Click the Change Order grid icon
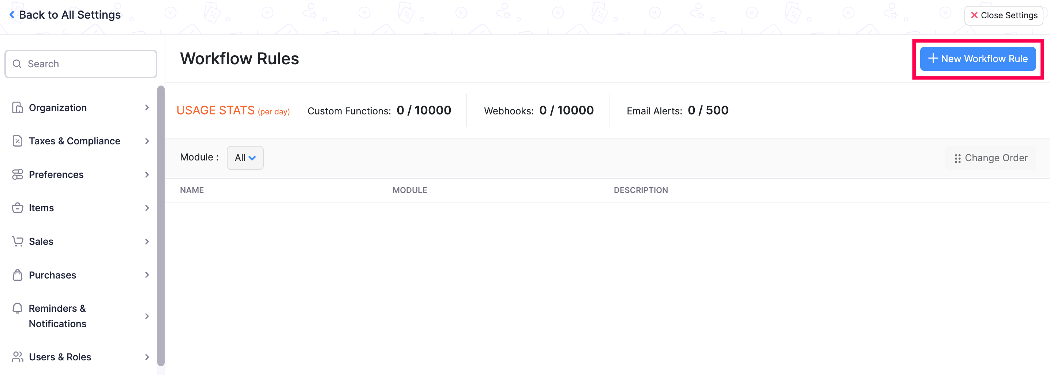The height and width of the screenshot is (375, 1050). coord(958,158)
